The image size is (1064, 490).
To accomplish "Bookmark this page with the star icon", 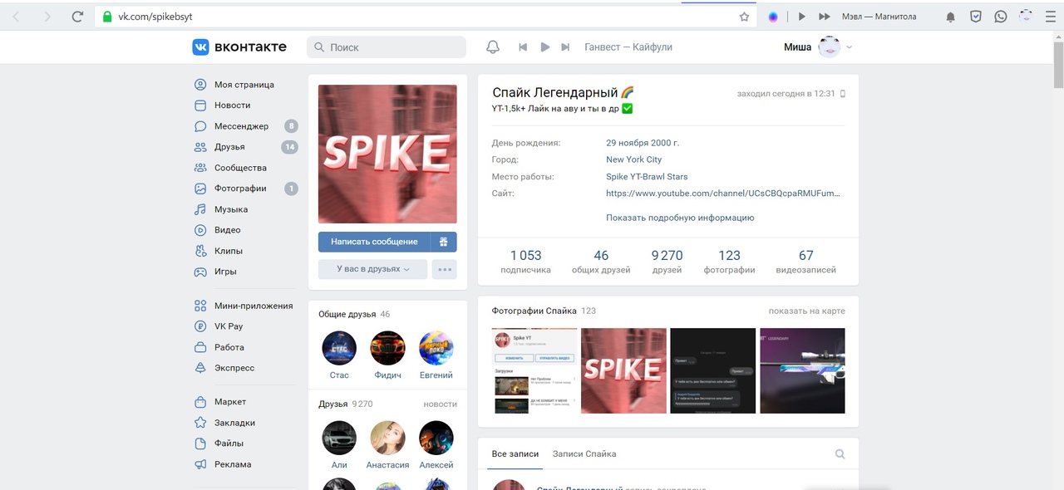I will click(x=744, y=17).
